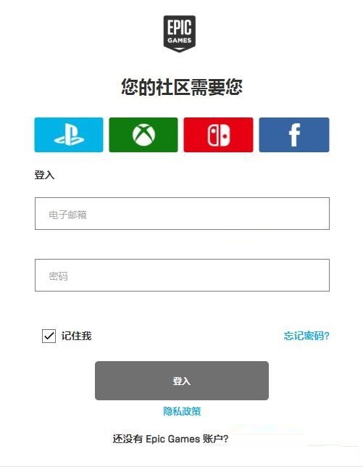Screen dimensions: 363x467
Task: Select the 您的社区需要您 heading
Action: pyautogui.click(x=181, y=87)
